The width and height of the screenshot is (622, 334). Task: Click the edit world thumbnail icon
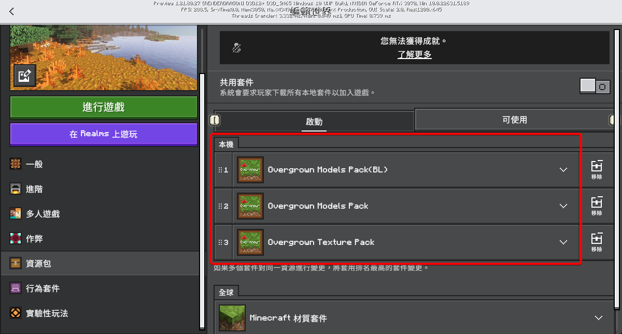[x=23, y=76]
